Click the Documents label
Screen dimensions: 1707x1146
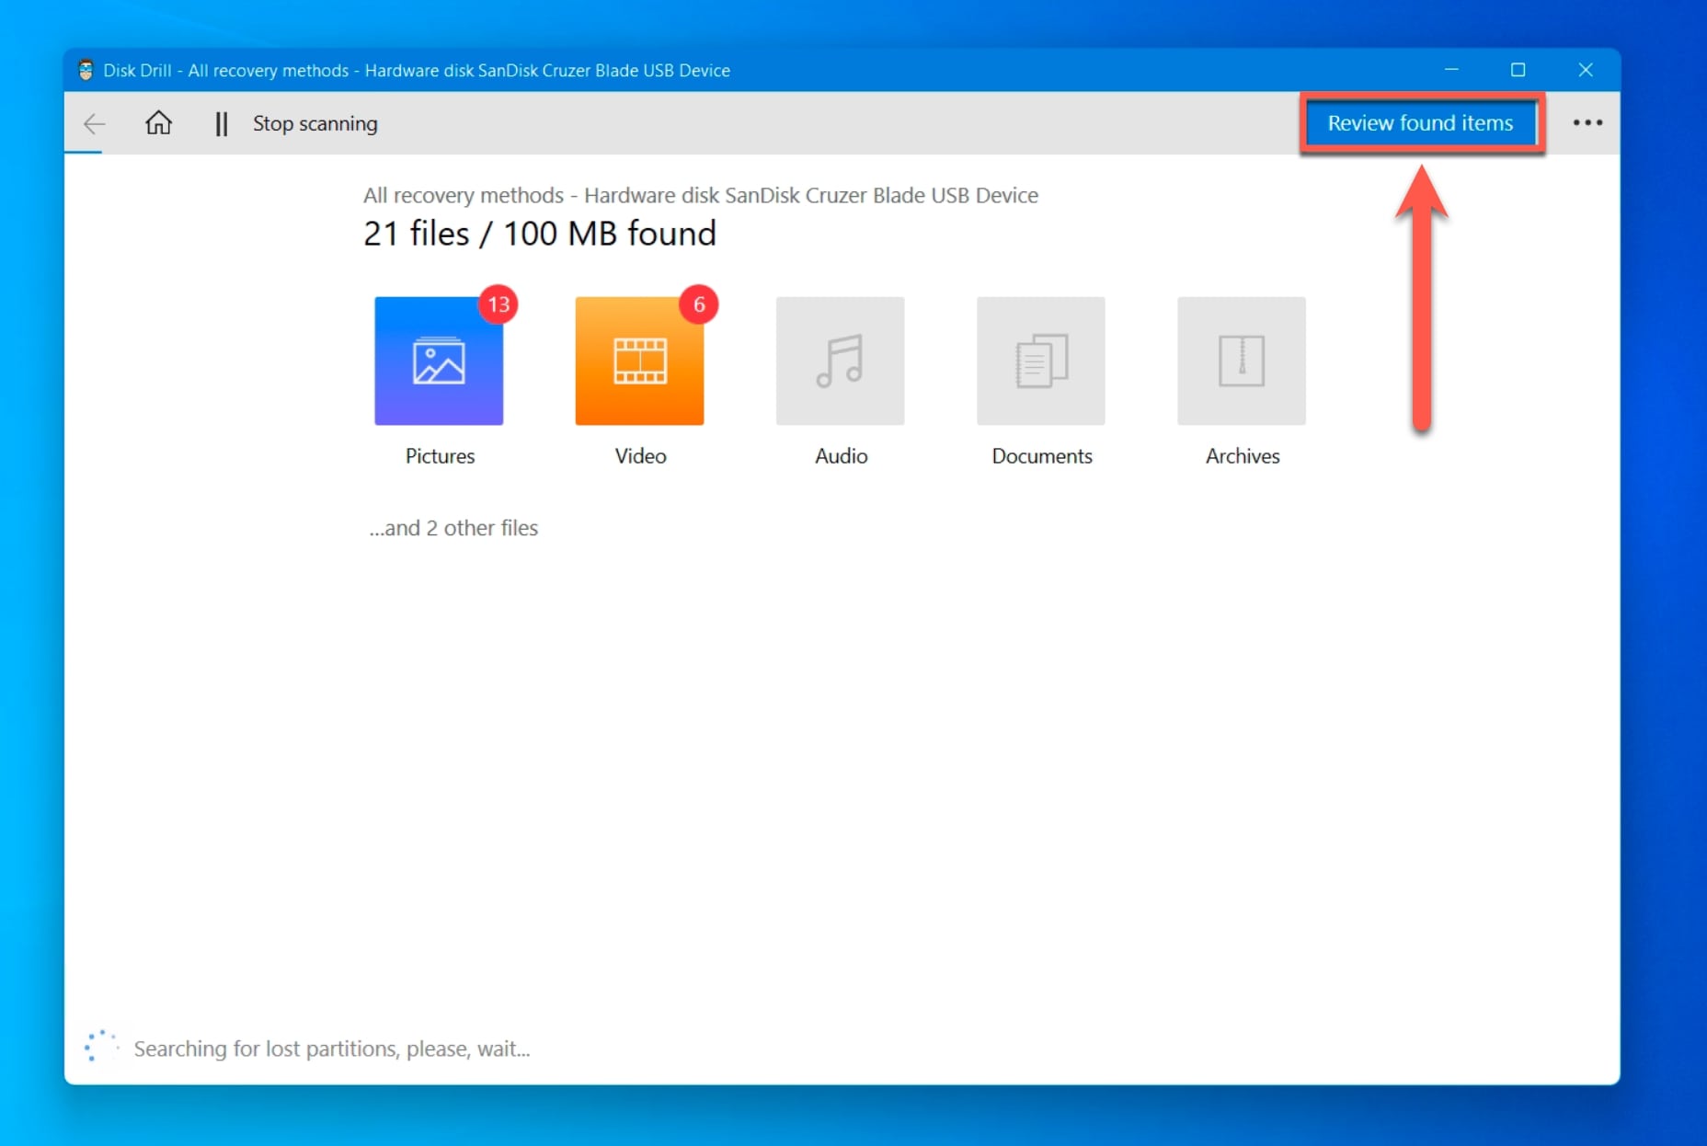point(1041,456)
